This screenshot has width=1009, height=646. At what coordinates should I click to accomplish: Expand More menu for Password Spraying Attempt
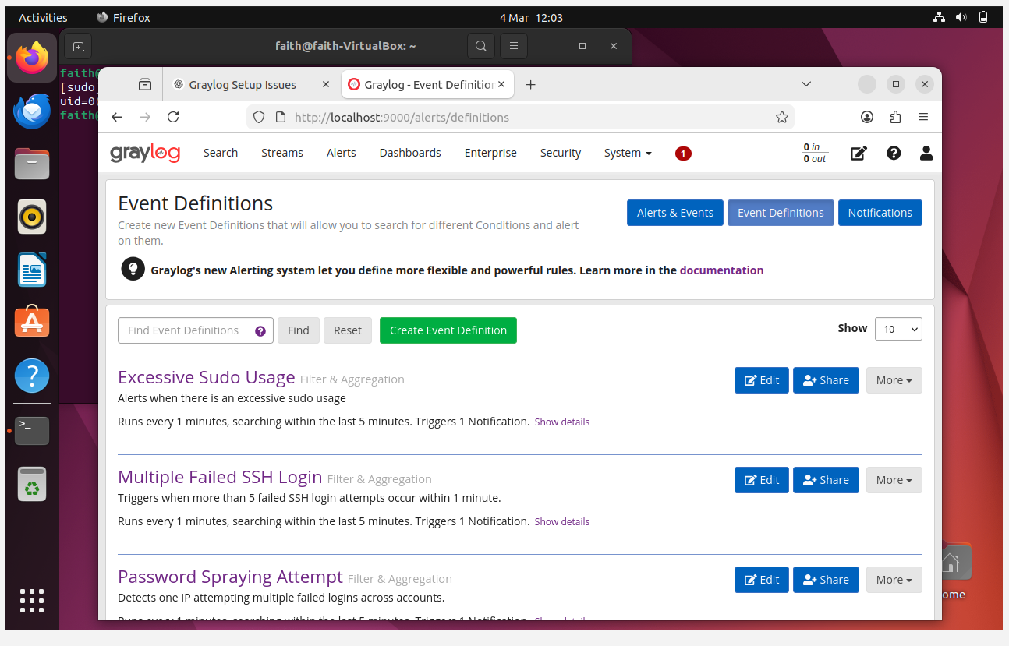pos(894,580)
